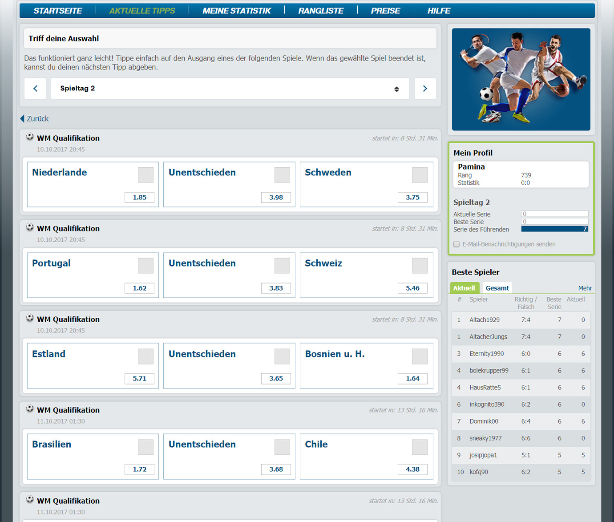Click Chile odds 4.38
614x522 pixels.
pyautogui.click(x=412, y=469)
